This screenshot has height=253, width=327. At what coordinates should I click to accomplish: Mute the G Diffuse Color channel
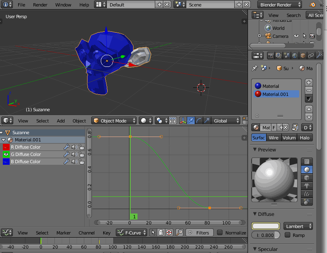[x=74, y=154]
